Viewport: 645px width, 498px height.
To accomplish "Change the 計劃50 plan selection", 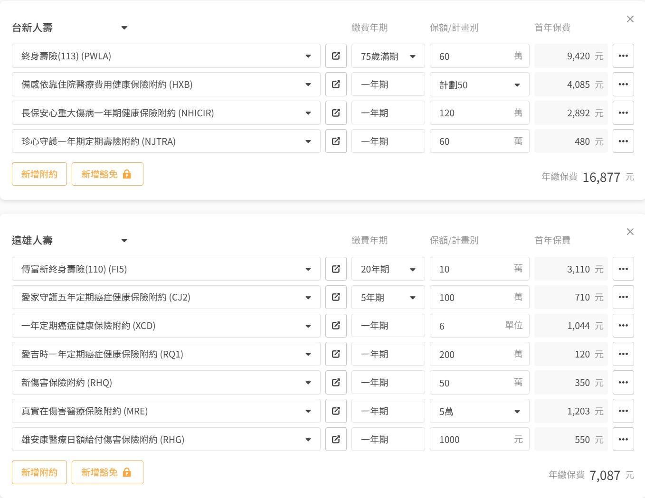I will 479,85.
